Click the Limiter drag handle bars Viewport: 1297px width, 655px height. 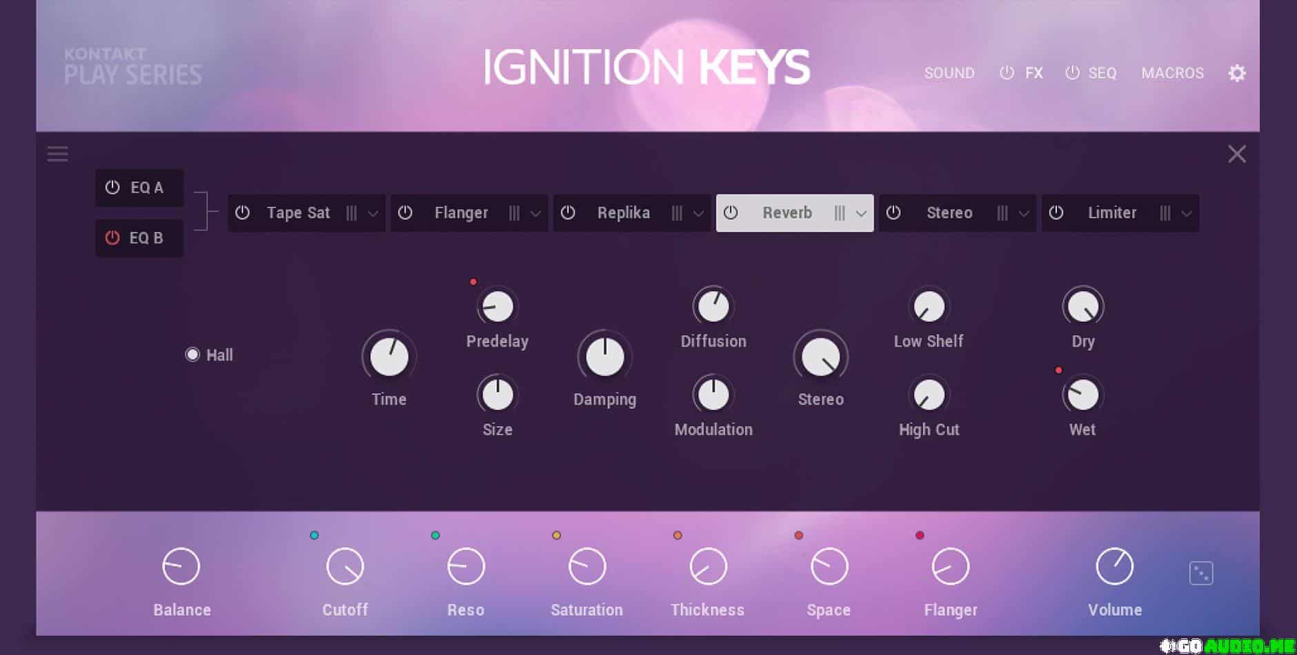tap(1165, 213)
